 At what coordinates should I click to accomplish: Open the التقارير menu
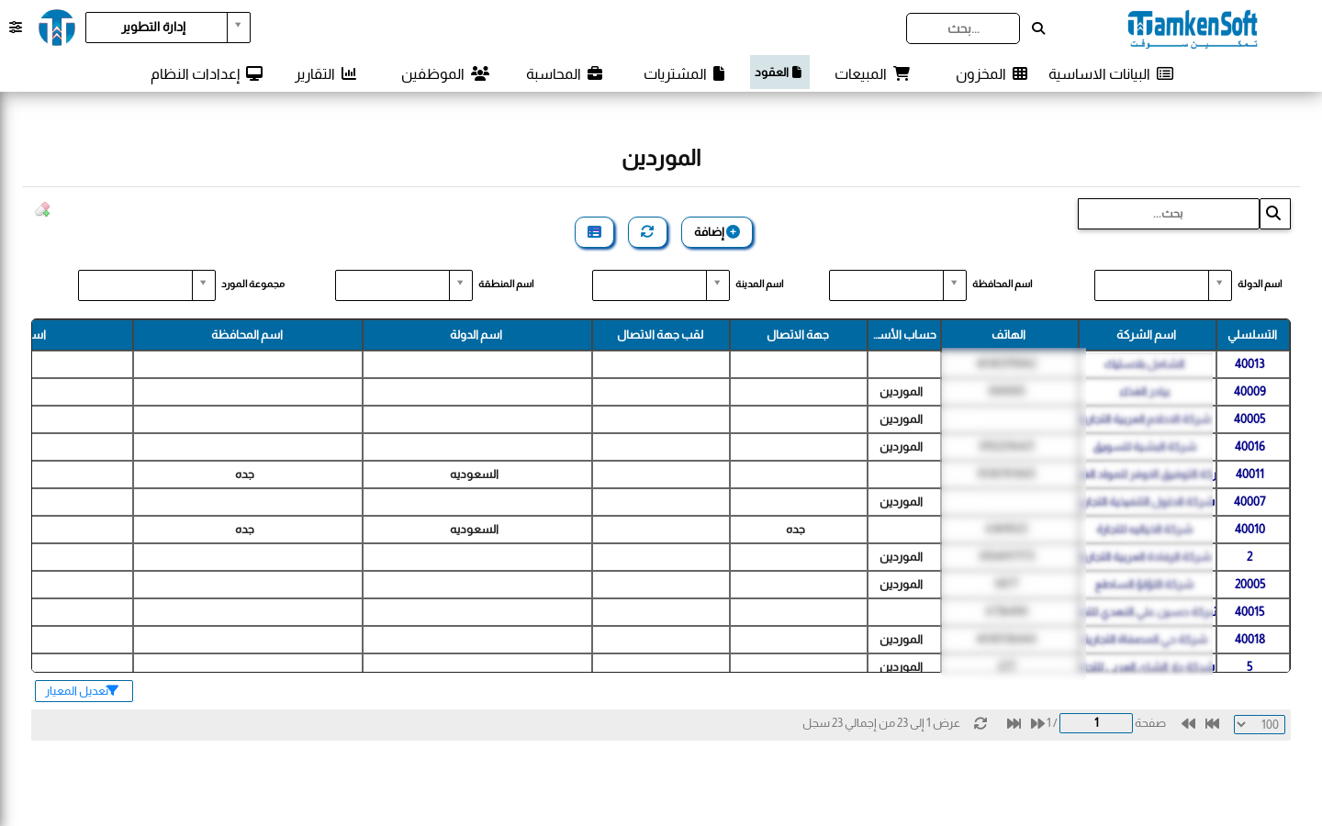tap(325, 73)
